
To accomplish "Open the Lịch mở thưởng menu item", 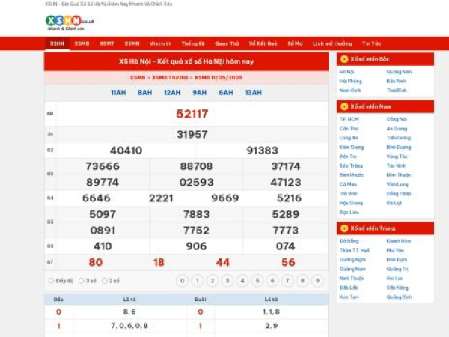I will pos(332,43).
